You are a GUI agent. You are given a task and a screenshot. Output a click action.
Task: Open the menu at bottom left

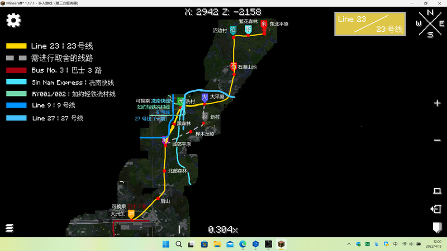tap(9, 228)
